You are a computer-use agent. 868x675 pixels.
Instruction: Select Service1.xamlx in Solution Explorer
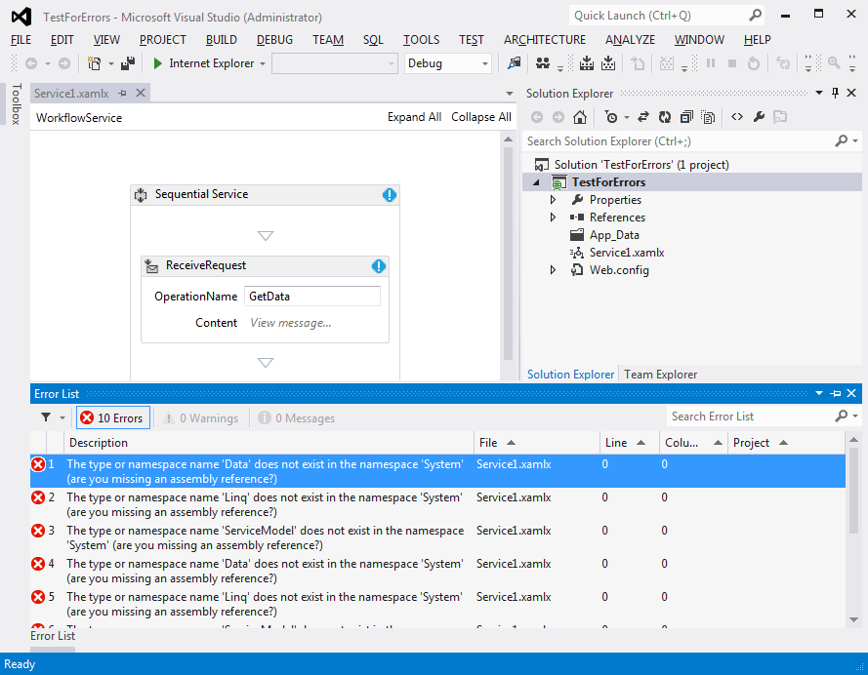click(x=627, y=253)
